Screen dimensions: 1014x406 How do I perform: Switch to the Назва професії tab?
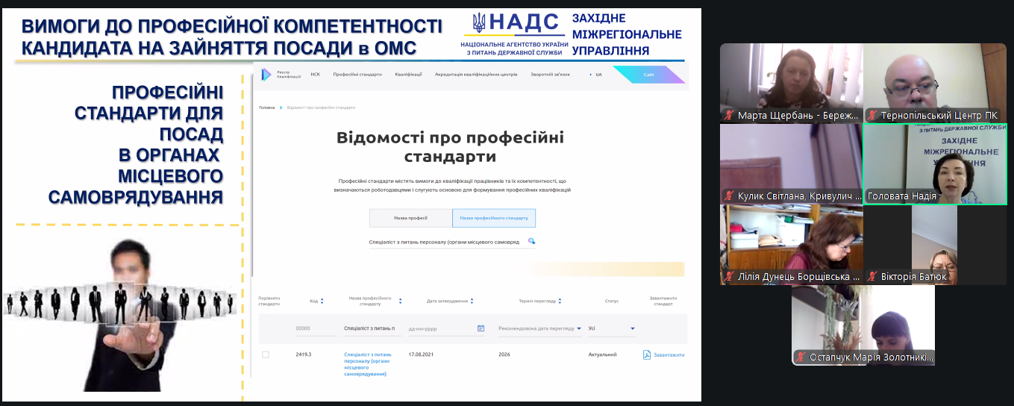point(410,218)
